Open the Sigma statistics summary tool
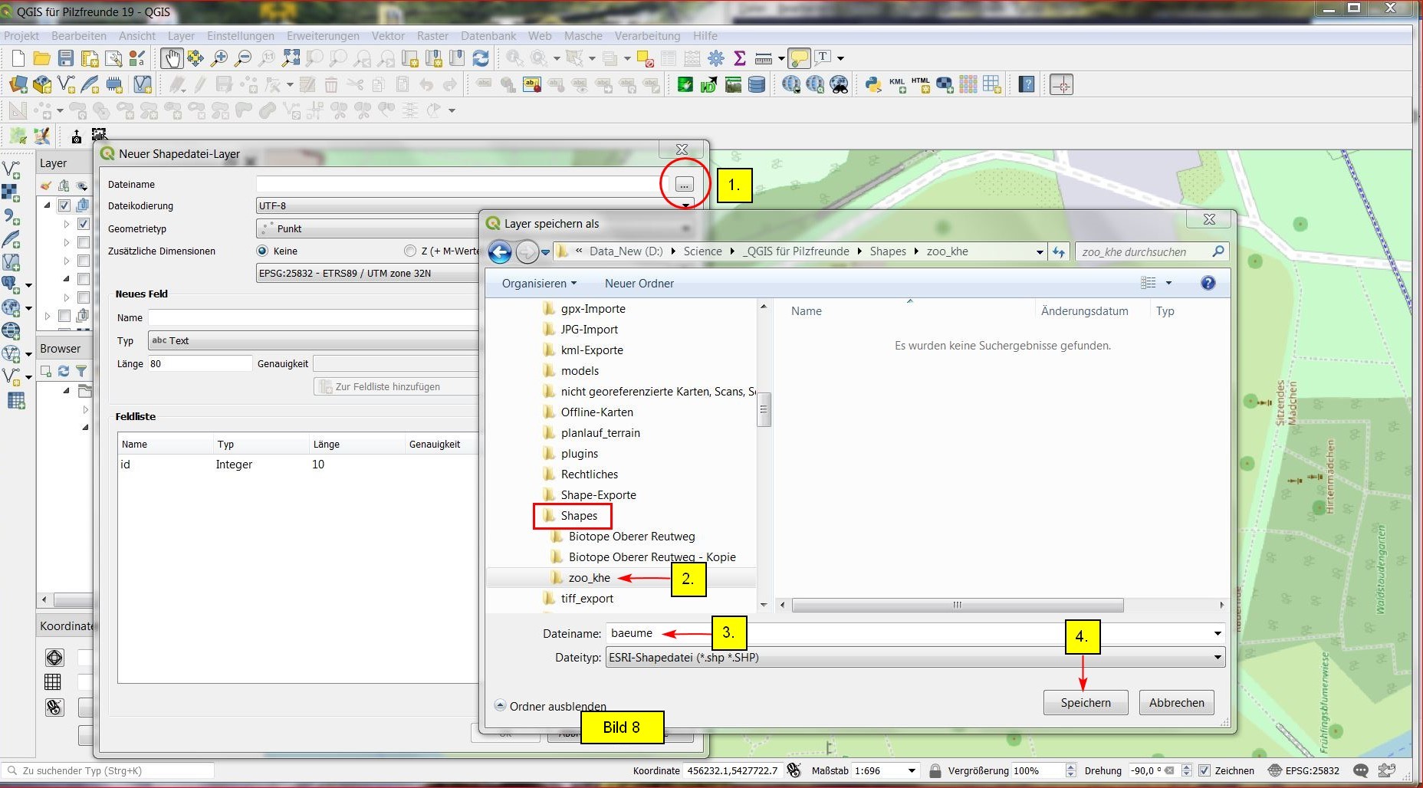 click(x=740, y=58)
